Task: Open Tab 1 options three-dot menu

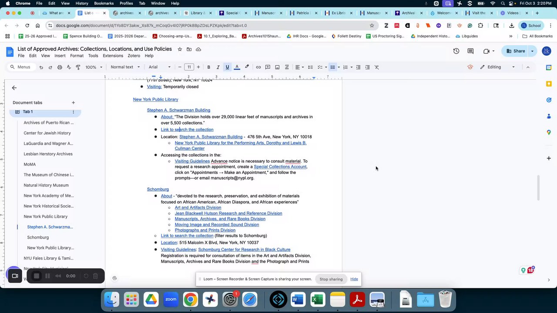Action: point(73,112)
